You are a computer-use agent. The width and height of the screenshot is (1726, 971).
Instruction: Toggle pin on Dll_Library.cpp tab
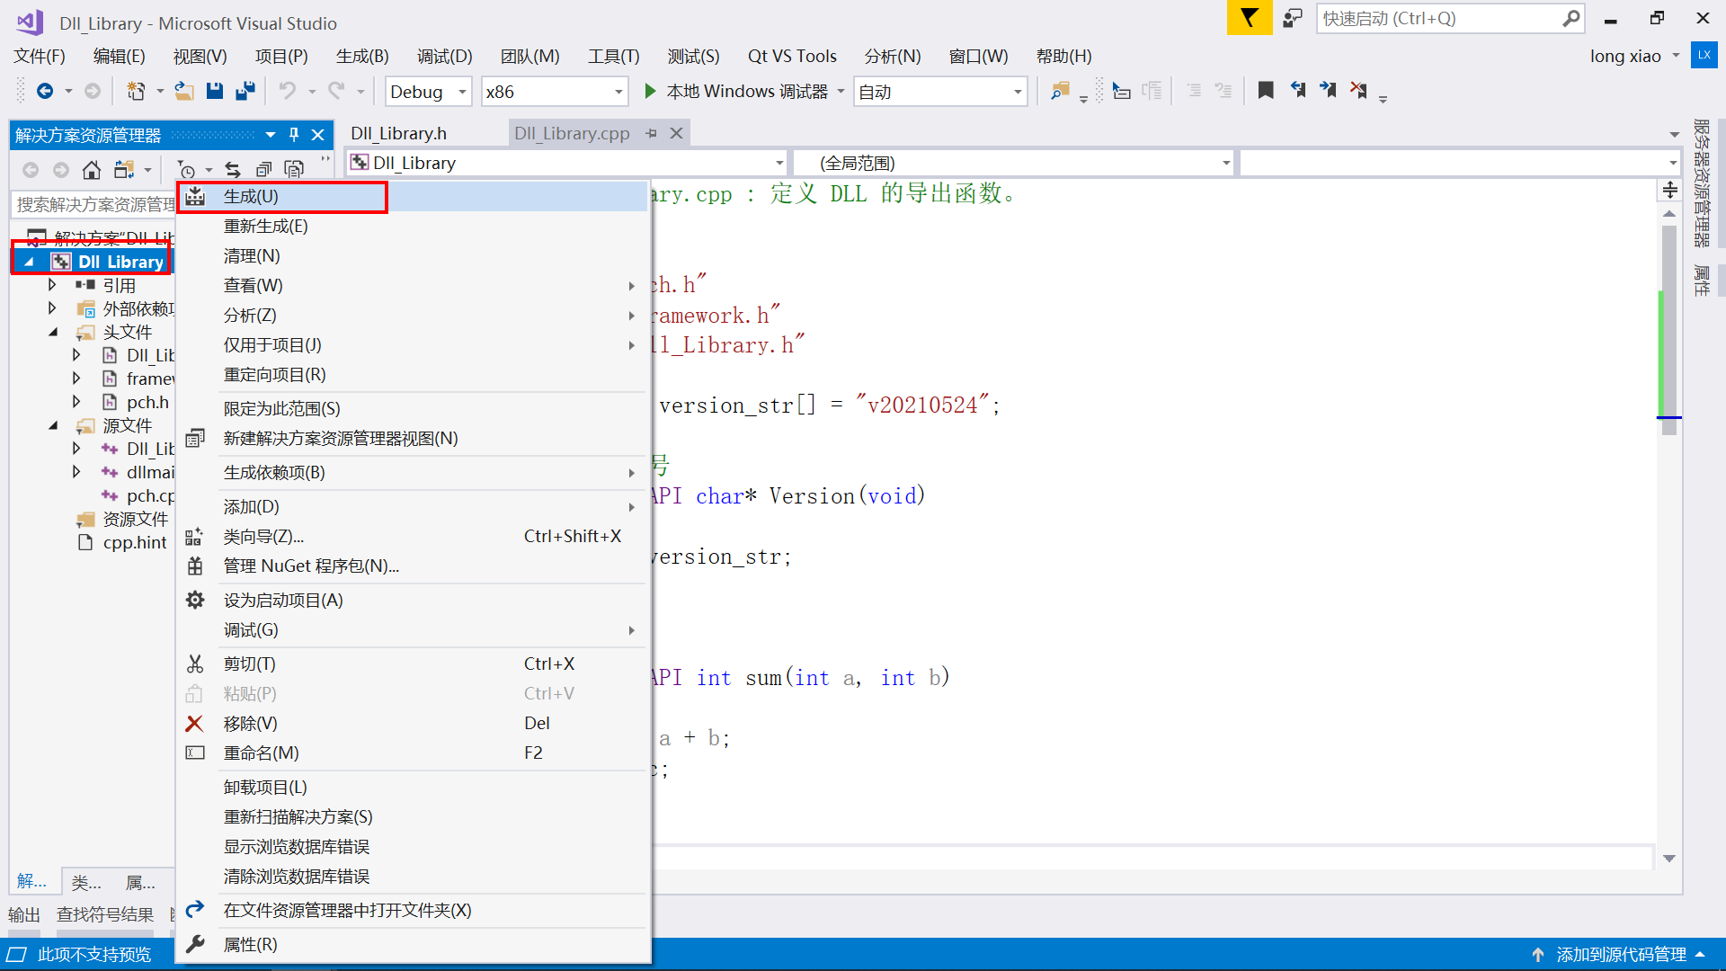(x=652, y=133)
